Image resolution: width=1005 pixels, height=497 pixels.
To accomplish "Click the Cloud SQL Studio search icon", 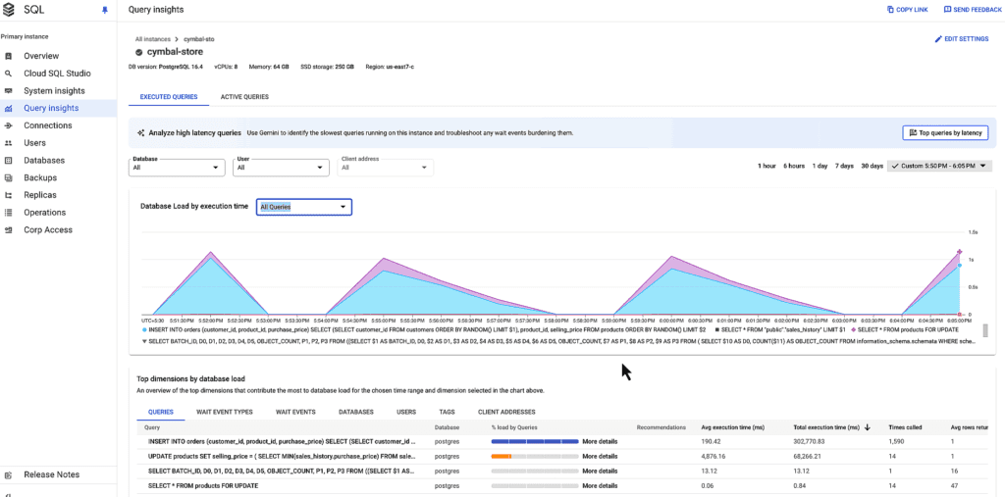I will (x=8, y=74).
